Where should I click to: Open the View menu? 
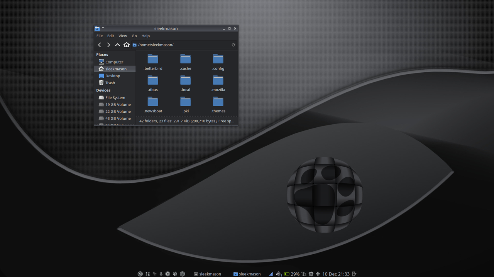123,36
